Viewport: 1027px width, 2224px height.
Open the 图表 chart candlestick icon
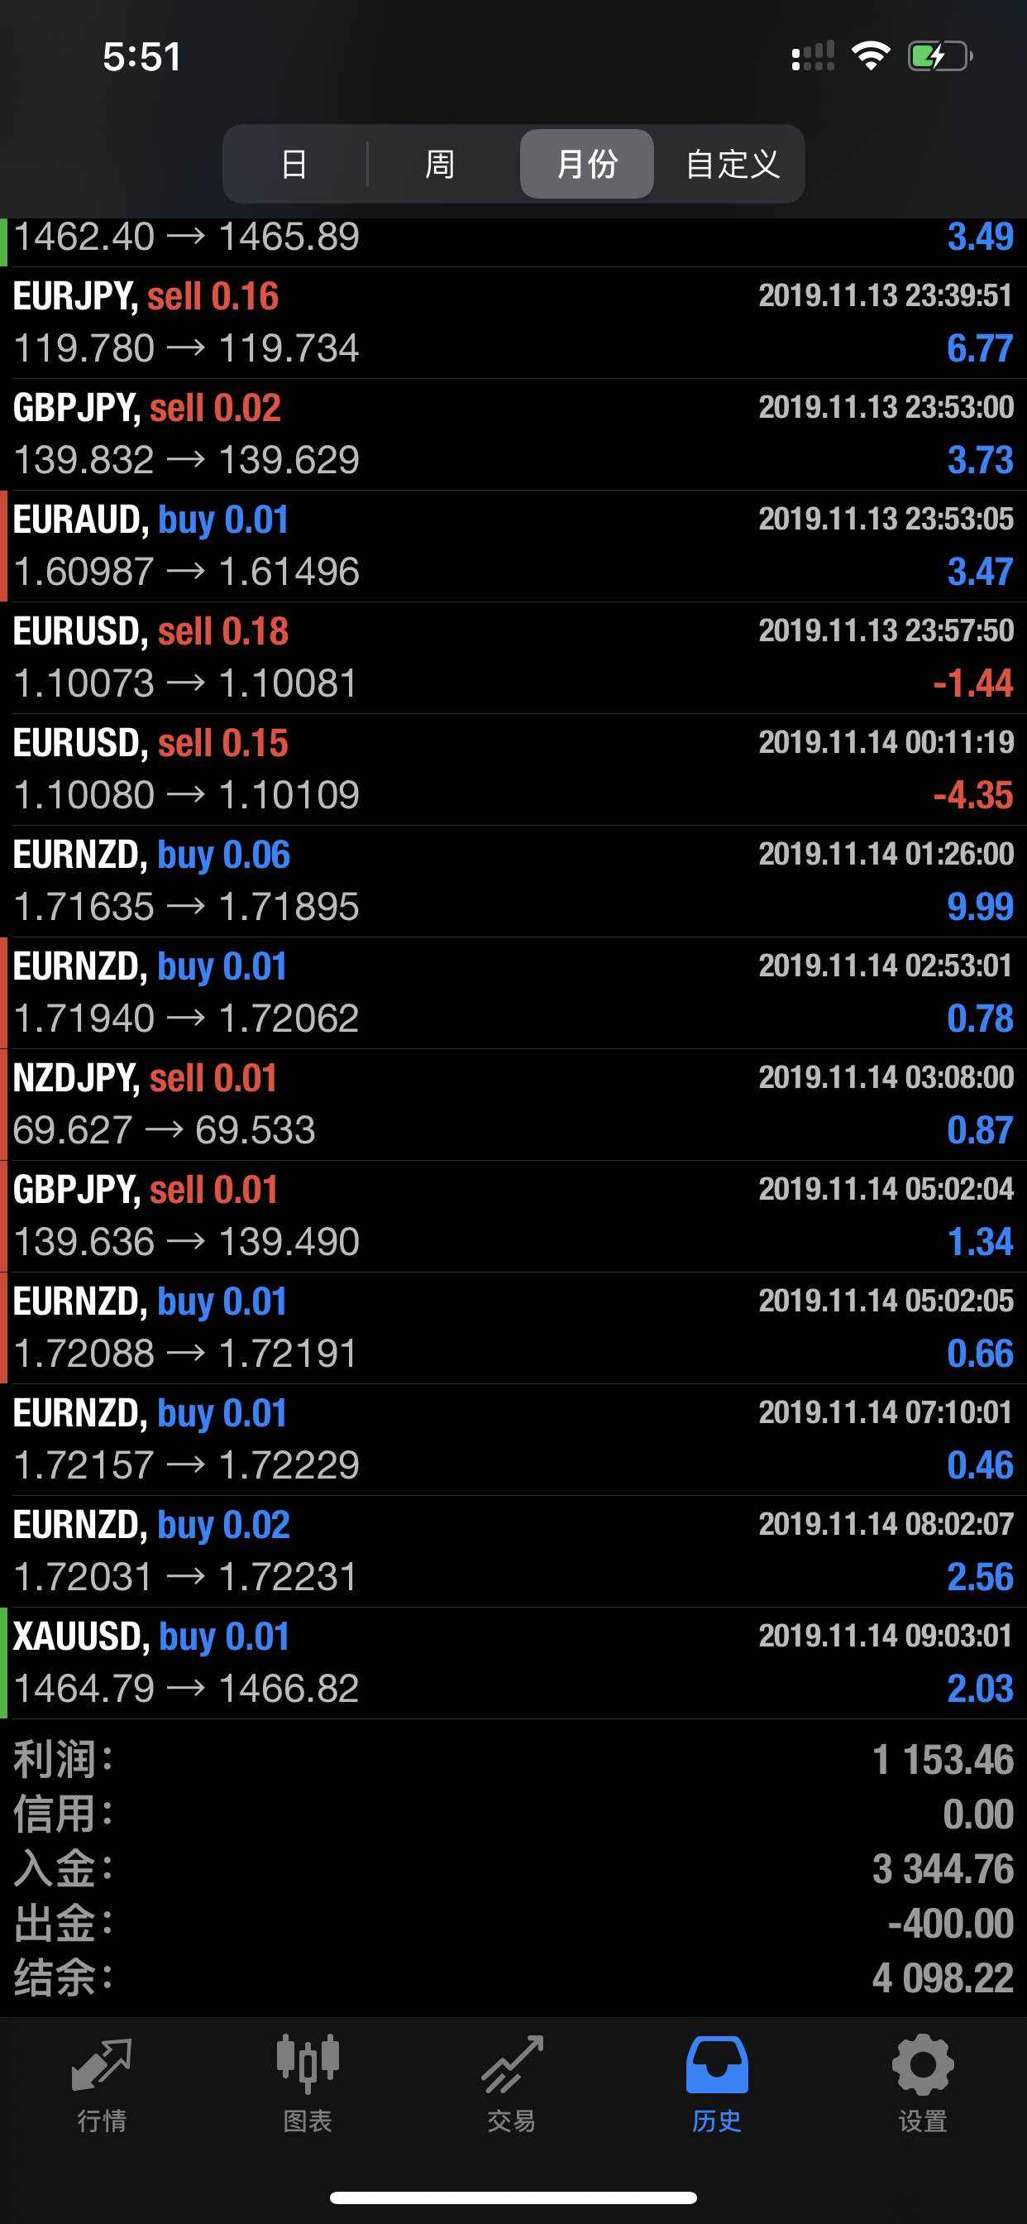(x=308, y=2065)
